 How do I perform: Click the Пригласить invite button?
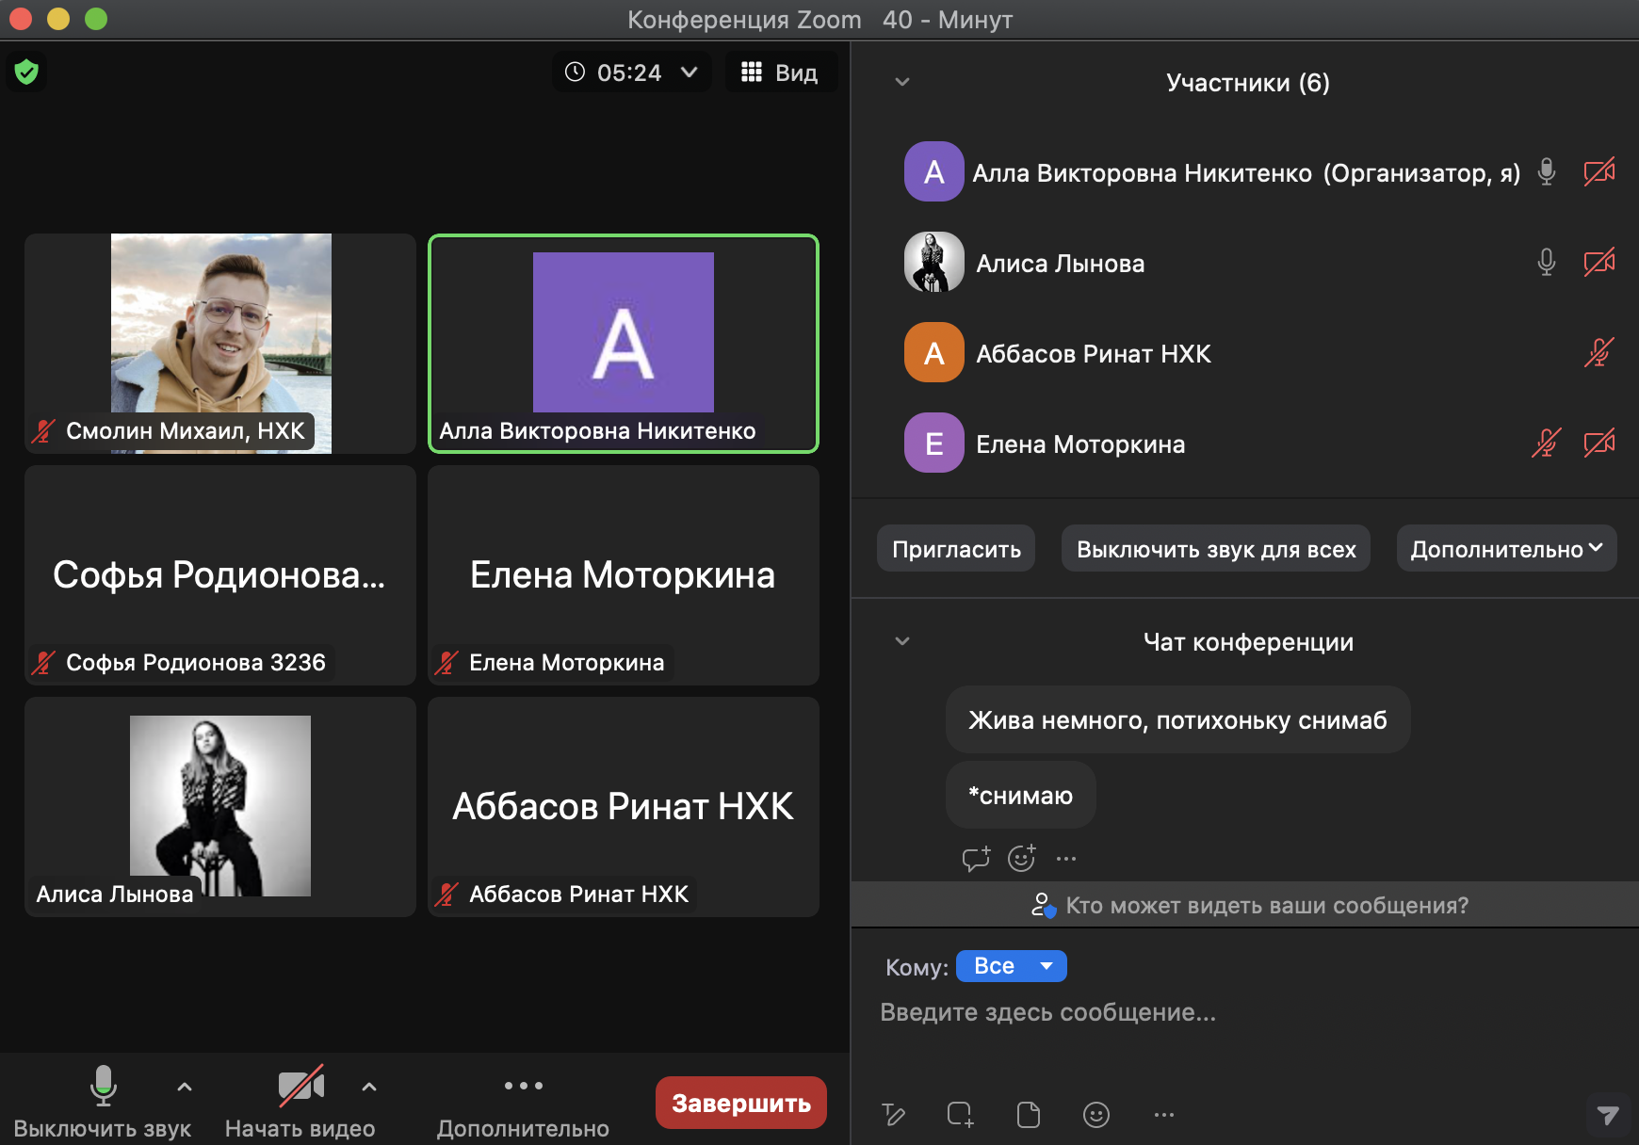(956, 549)
